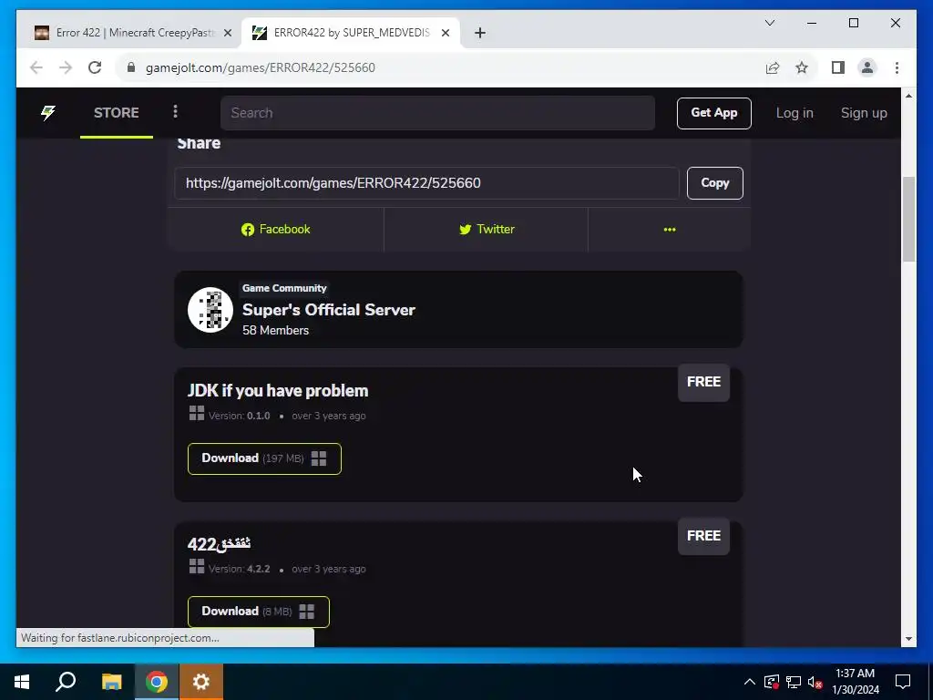Share the game on Twitter
The height and width of the screenshot is (700, 933).
click(x=487, y=229)
